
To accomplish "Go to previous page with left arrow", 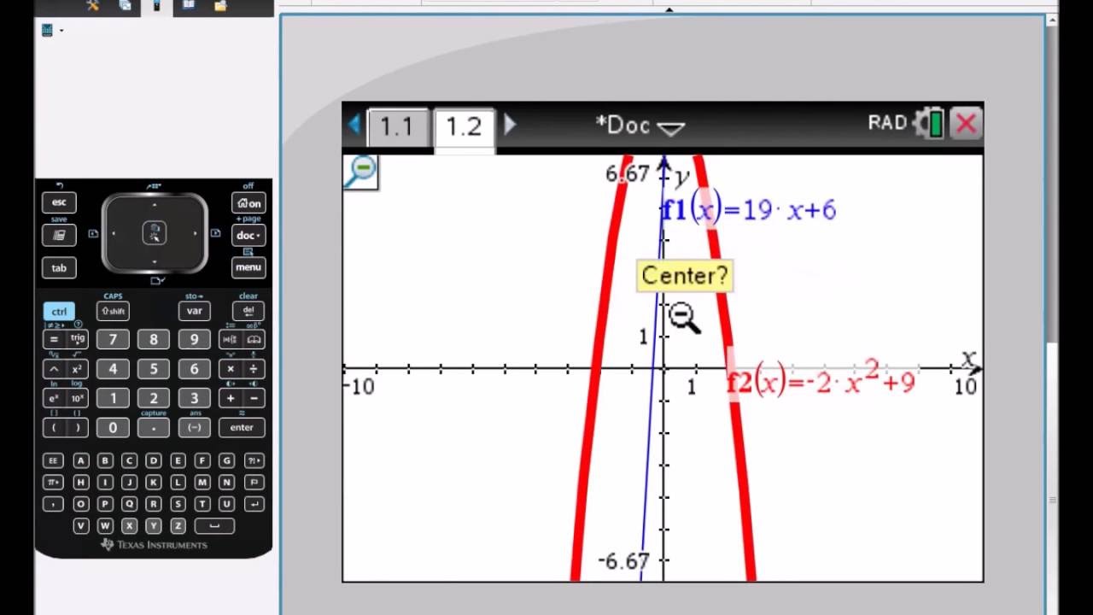I will coord(354,126).
